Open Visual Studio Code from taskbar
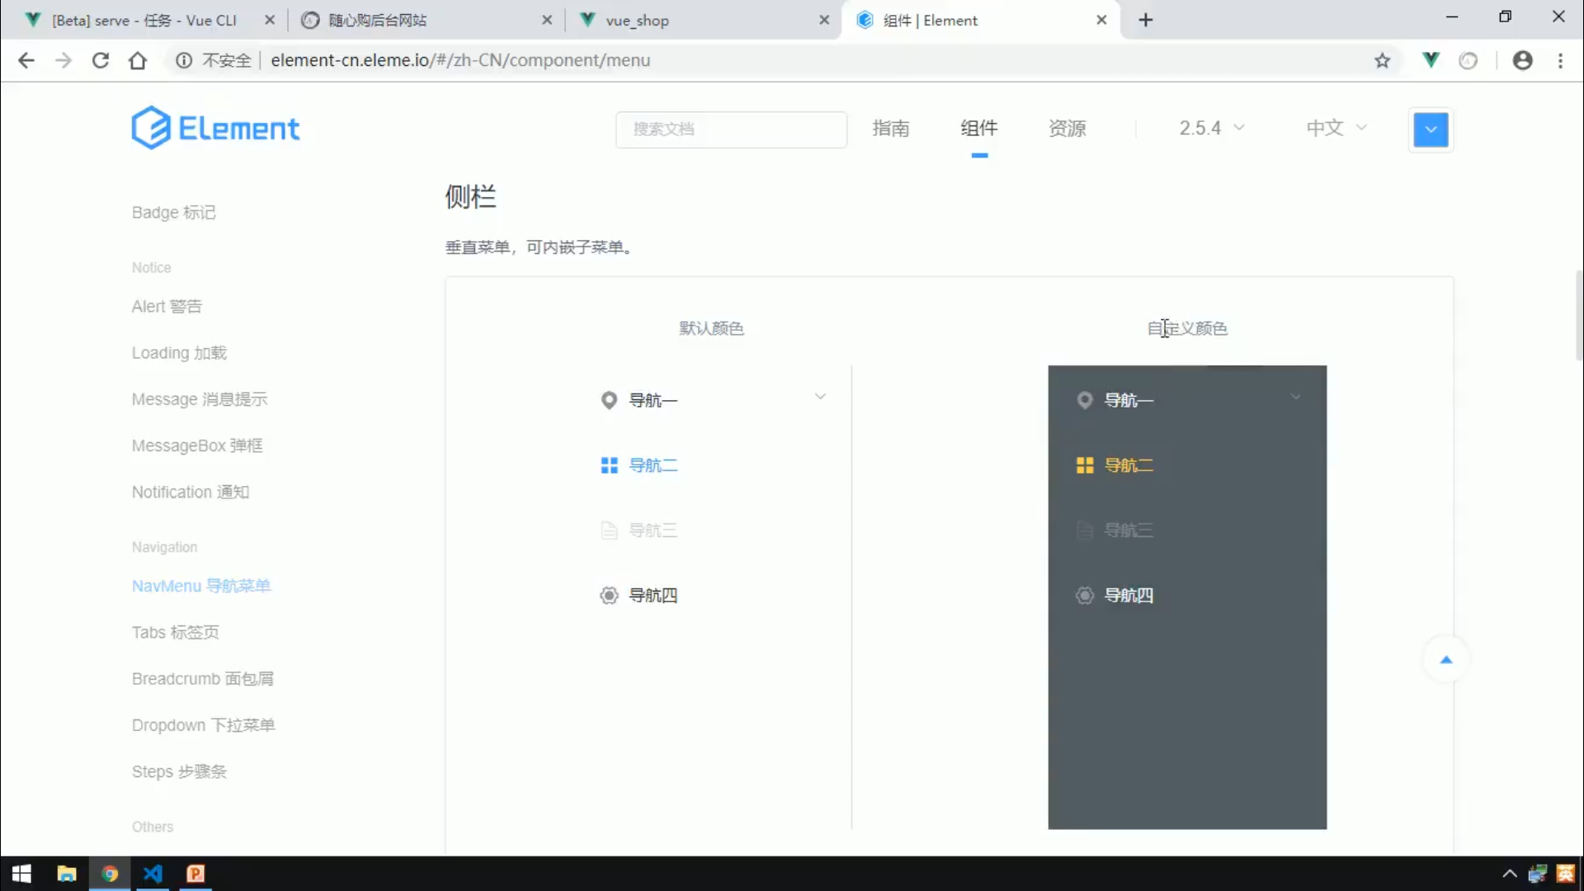 (x=153, y=874)
